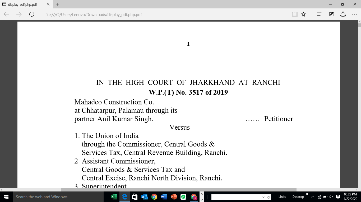Click muted volume tray icon
Screen dimensions: 361x202
pos(331,197)
